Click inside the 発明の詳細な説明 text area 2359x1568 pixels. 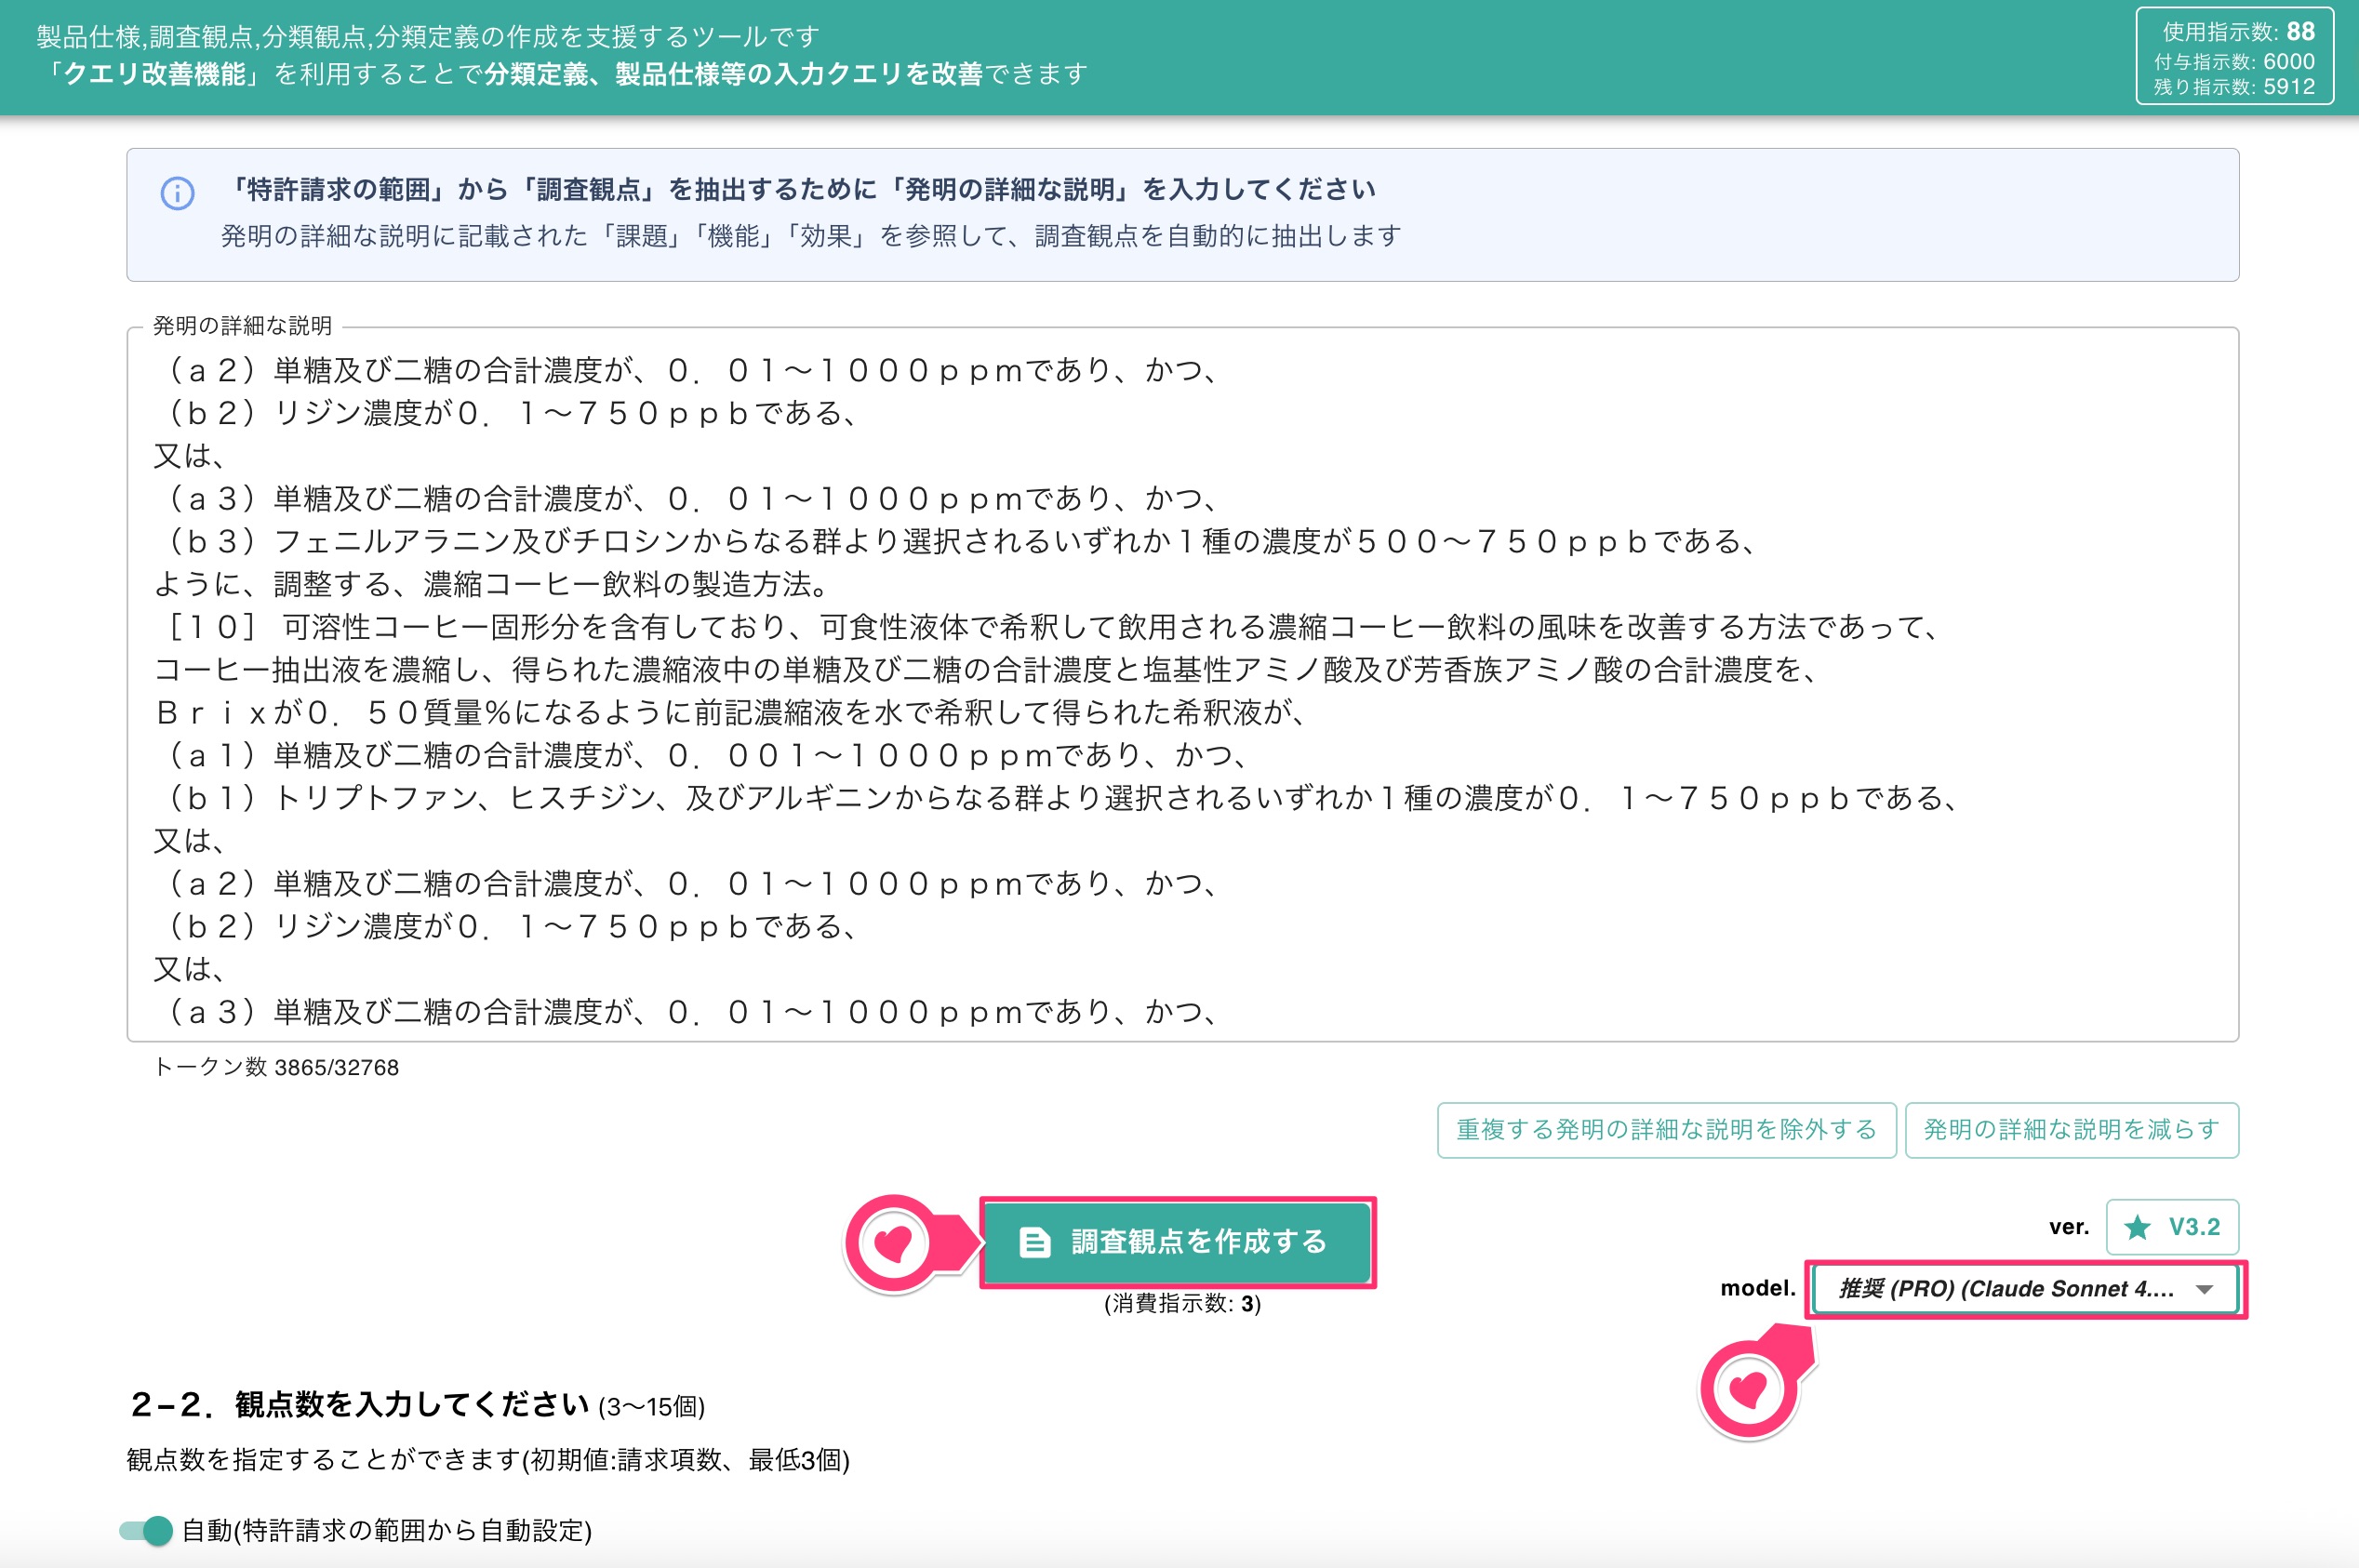pyautogui.click(x=1182, y=685)
